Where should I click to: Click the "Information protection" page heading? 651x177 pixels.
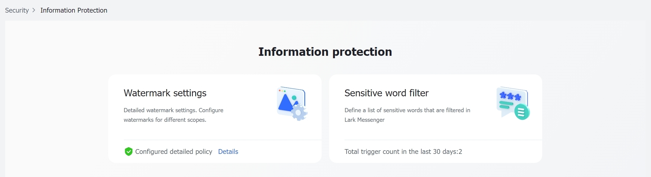click(x=325, y=52)
